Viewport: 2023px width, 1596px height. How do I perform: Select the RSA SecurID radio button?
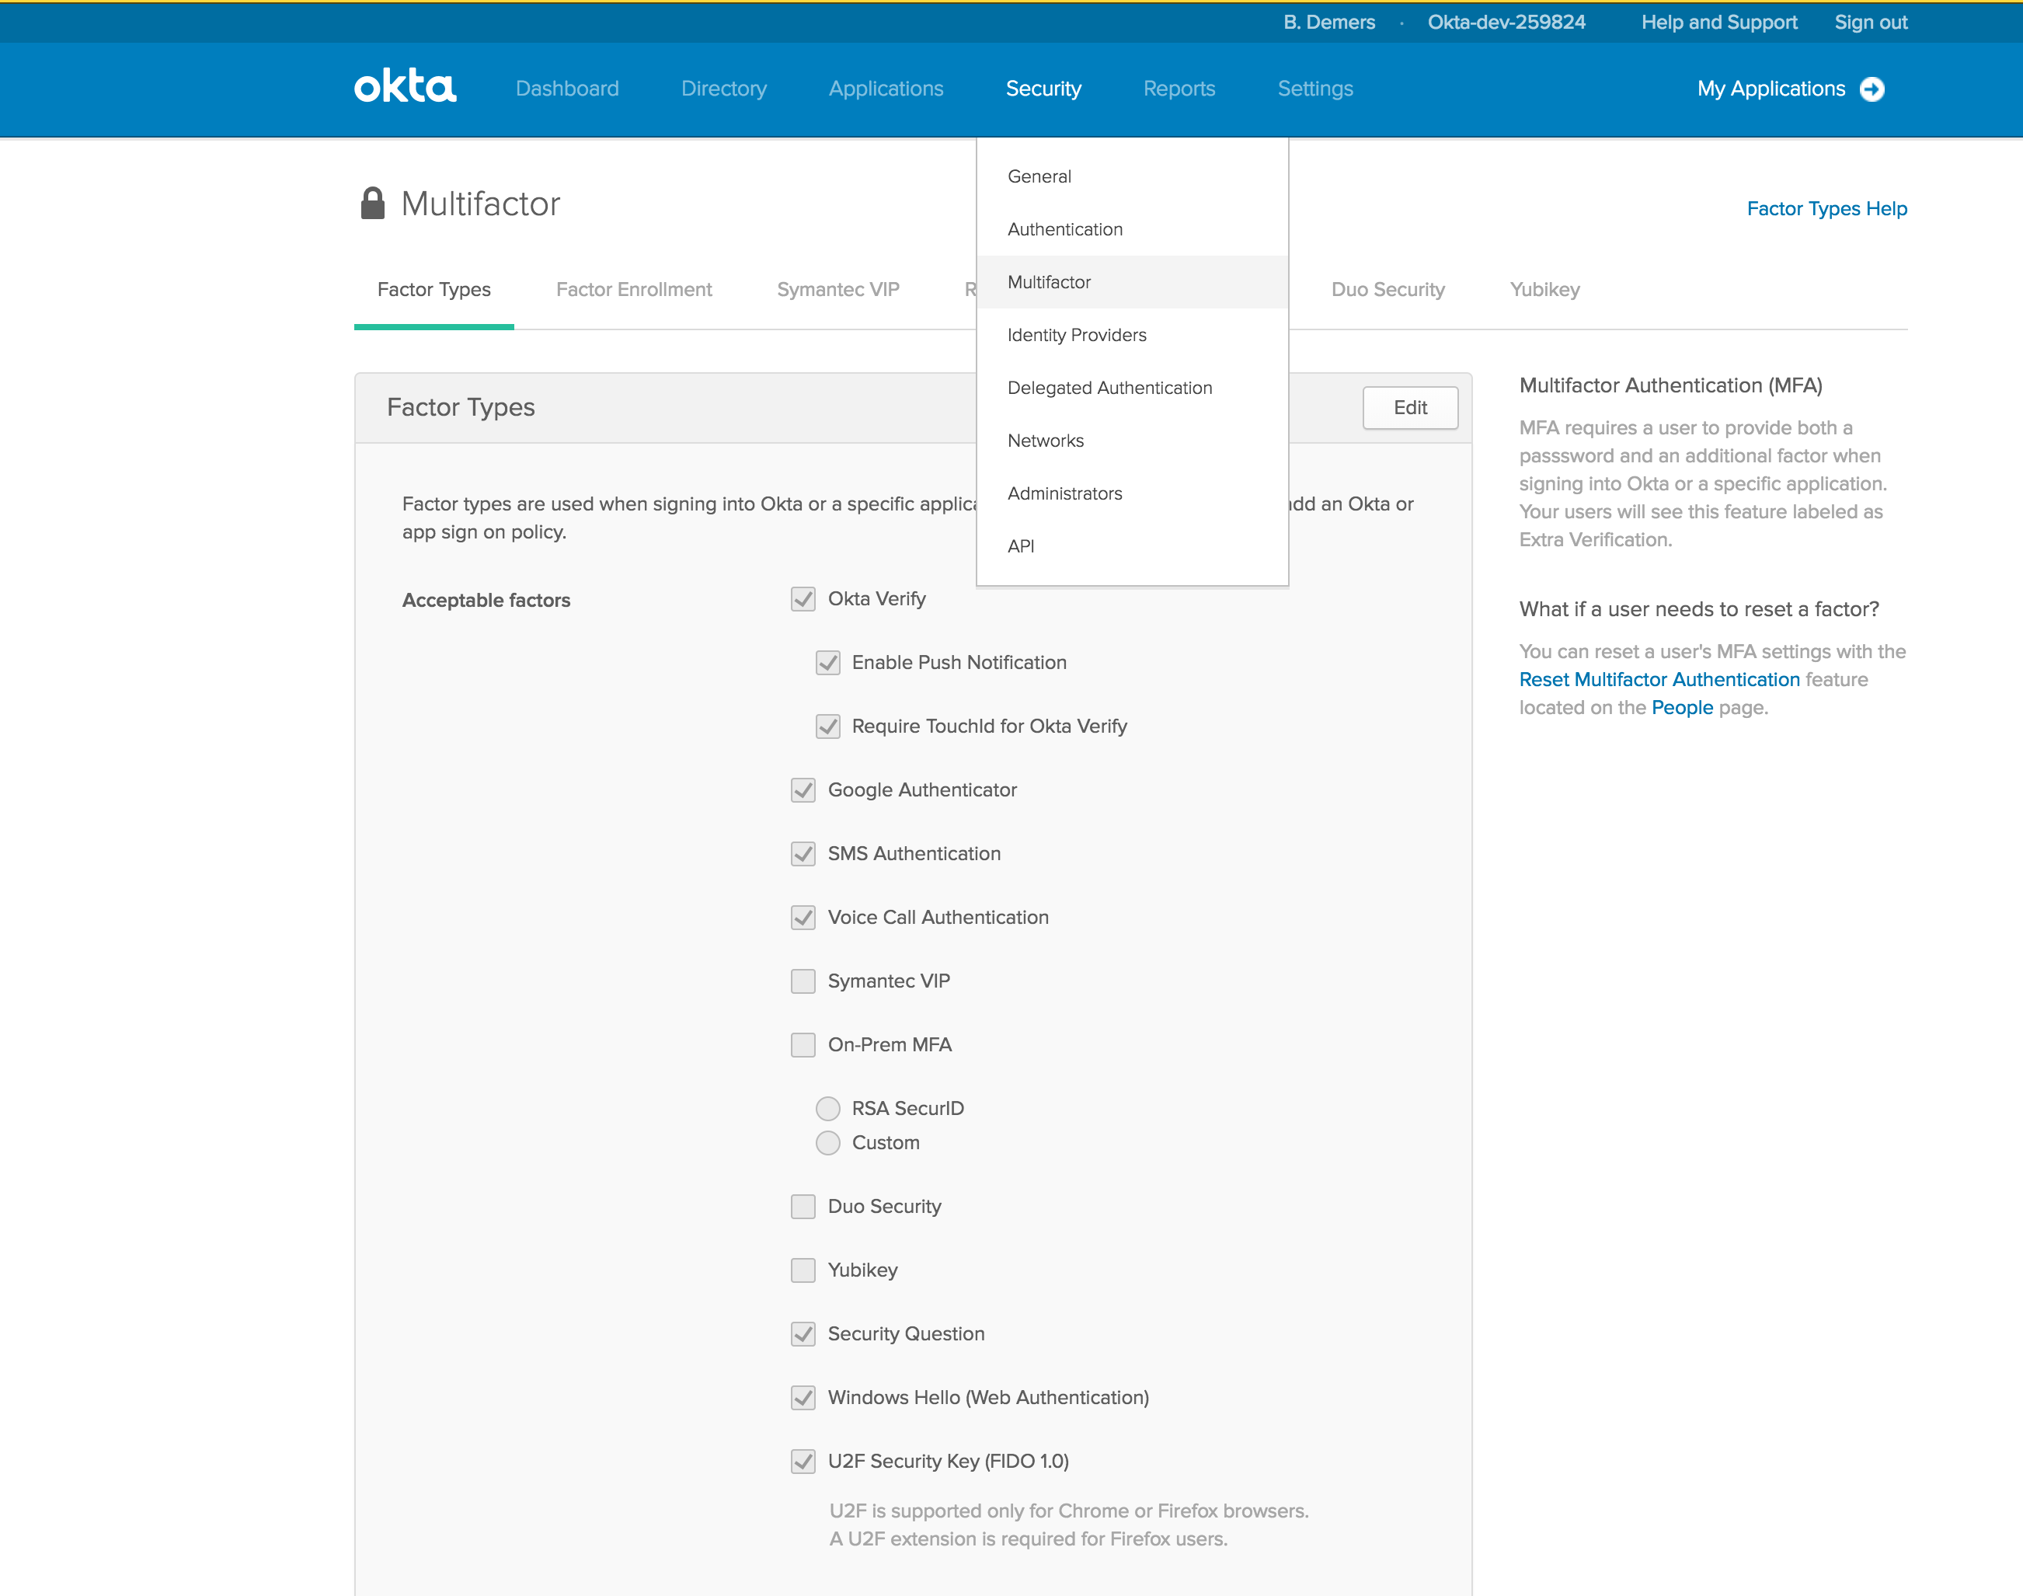coord(828,1108)
